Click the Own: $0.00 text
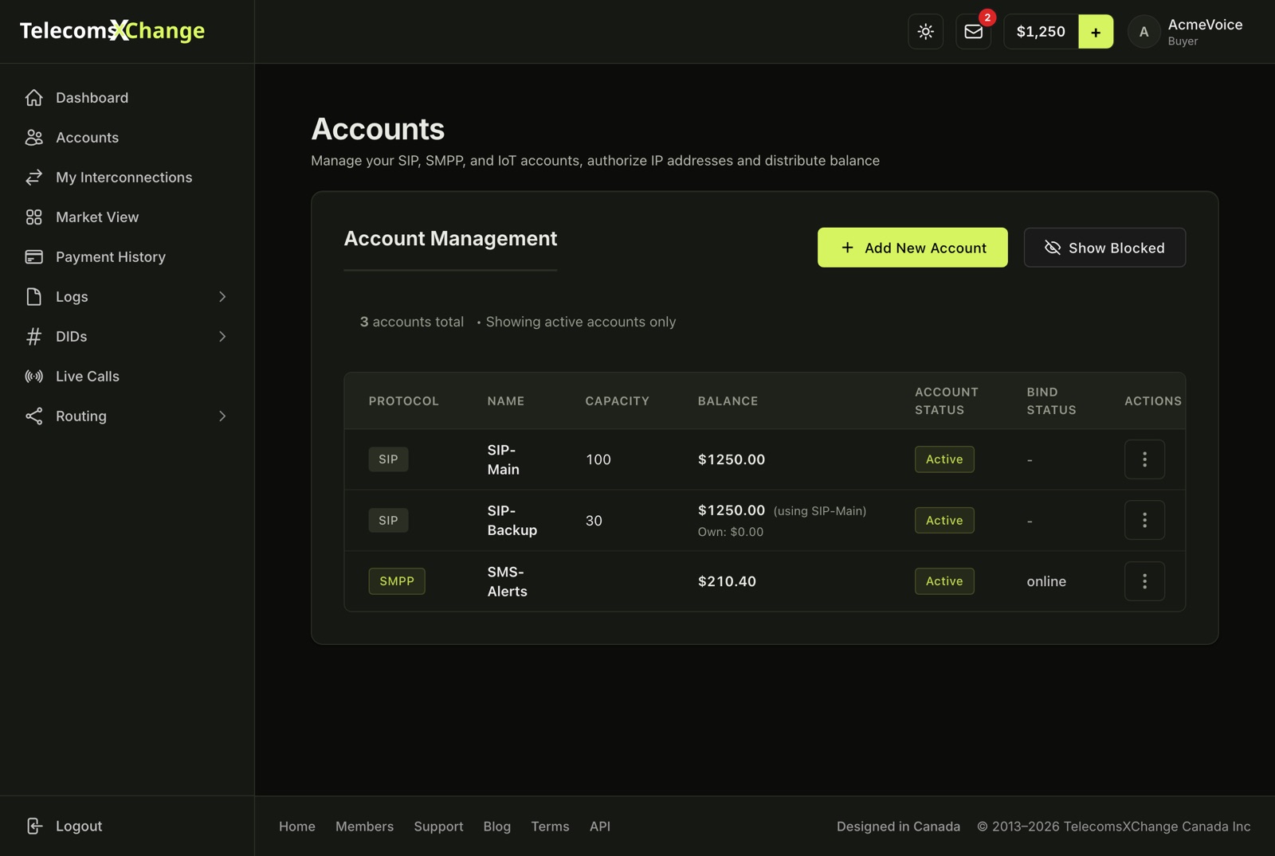Screen dimensions: 1275x856 (x=731, y=532)
